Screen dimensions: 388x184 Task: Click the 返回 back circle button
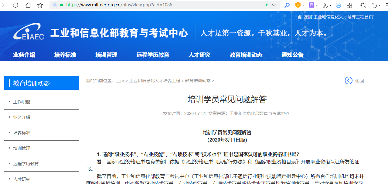tap(349, 81)
